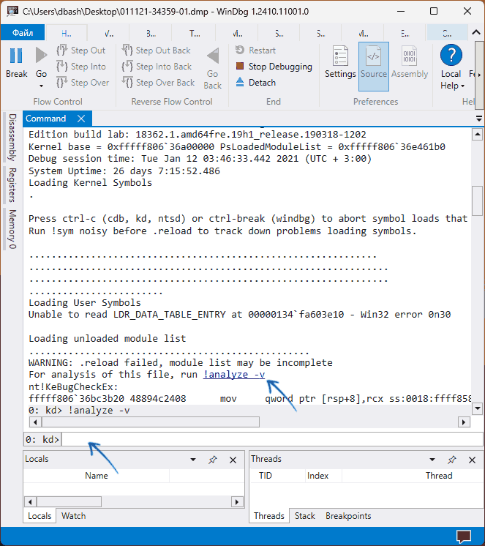This screenshot has width=485, height=546.
Task: Open the Файл menu
Action: pyautogui.click(x=23, y=33)
